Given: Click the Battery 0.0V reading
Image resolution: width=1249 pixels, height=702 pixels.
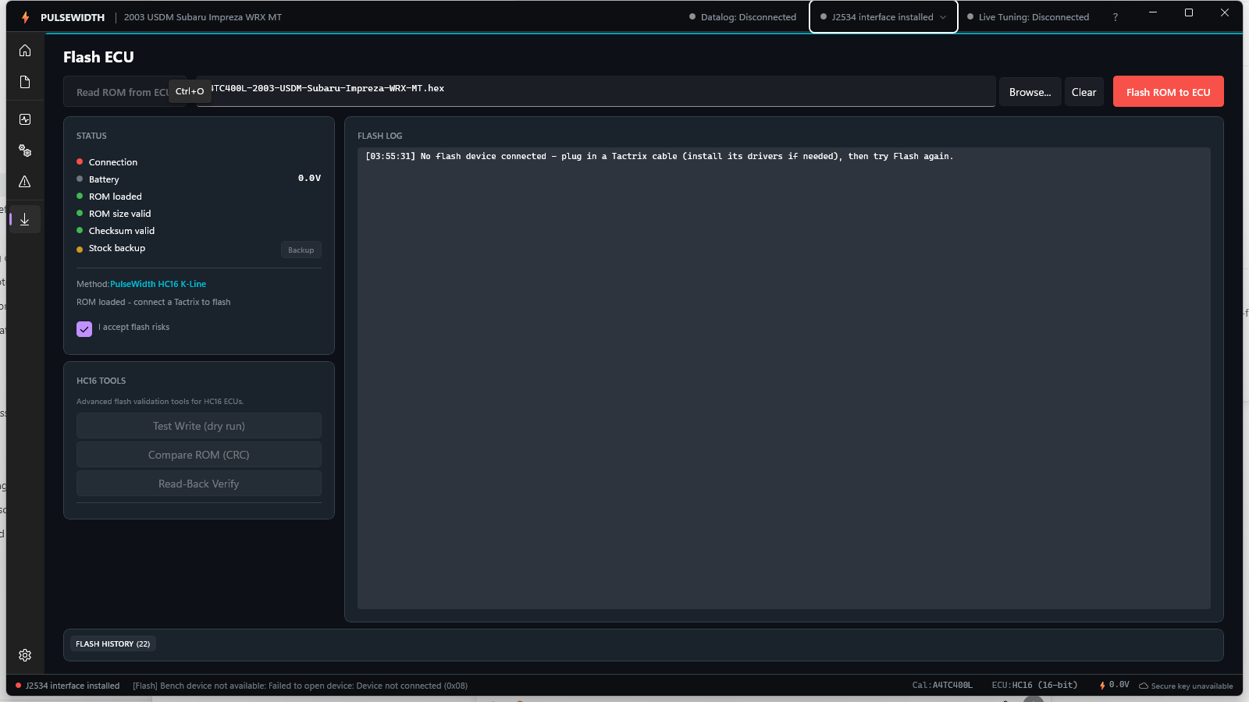Looking at the screenshot, I should pyautogui.click(x=309, y=178).
